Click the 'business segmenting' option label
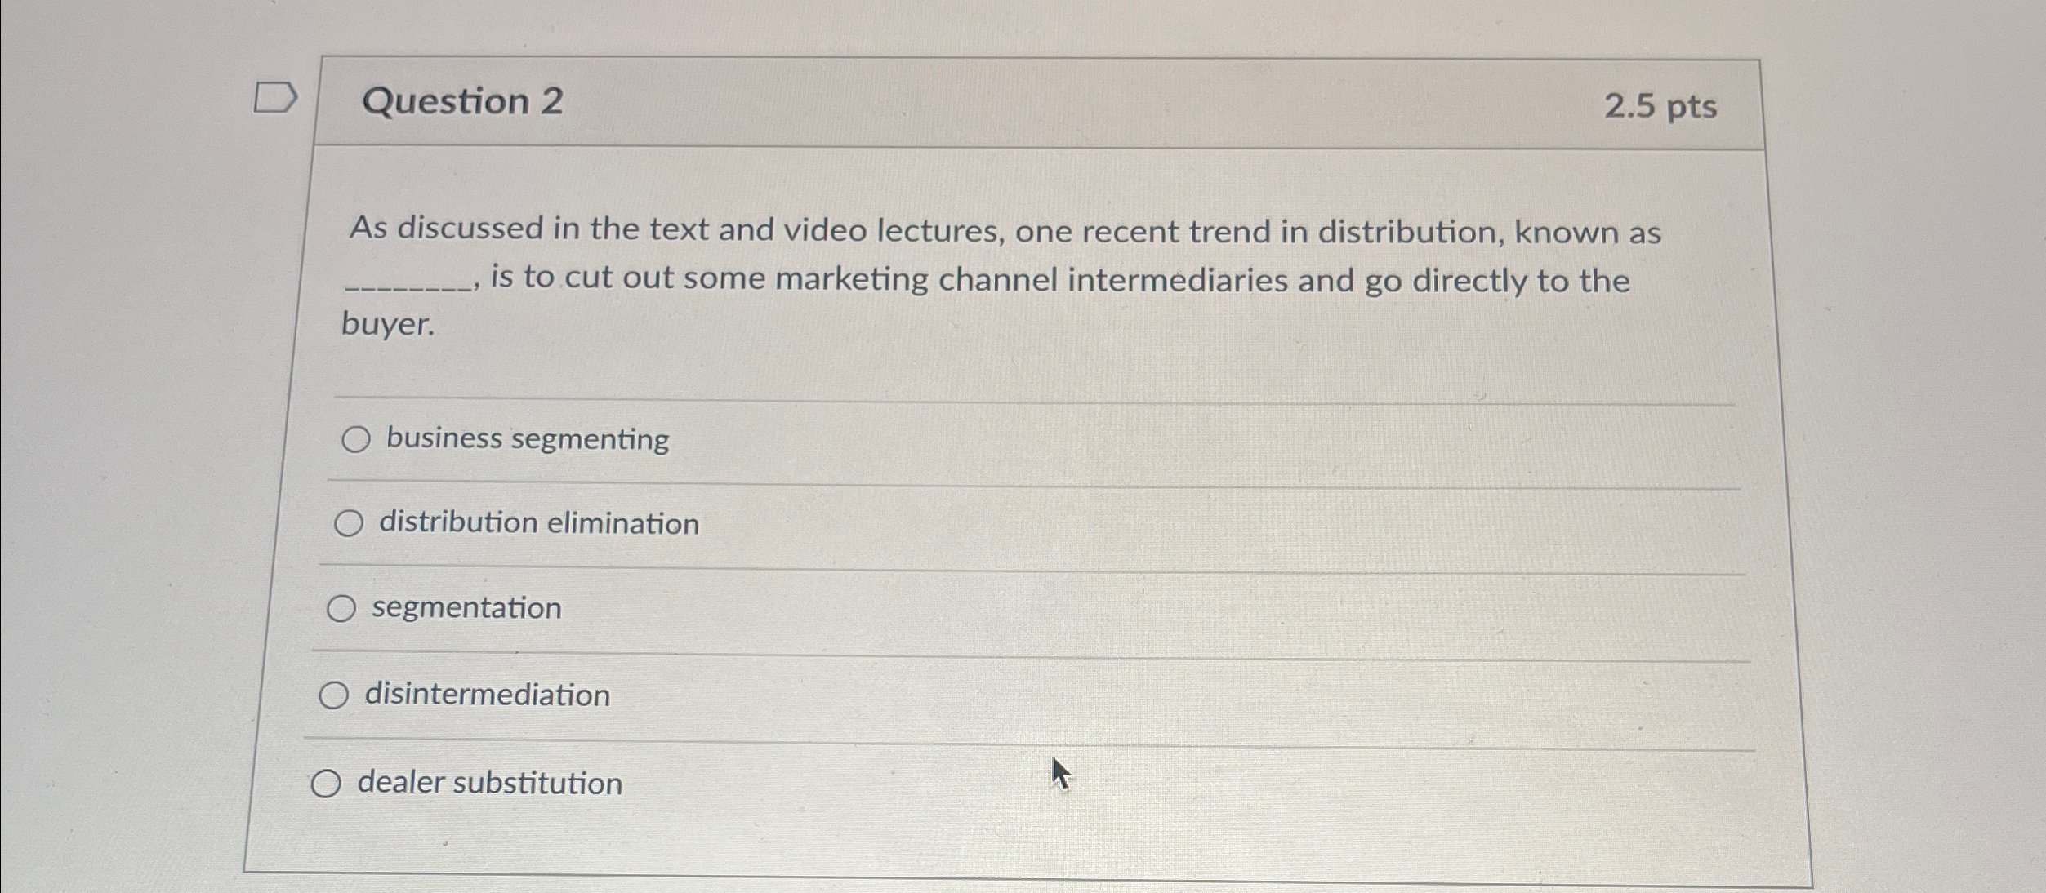 coord(526,441)
